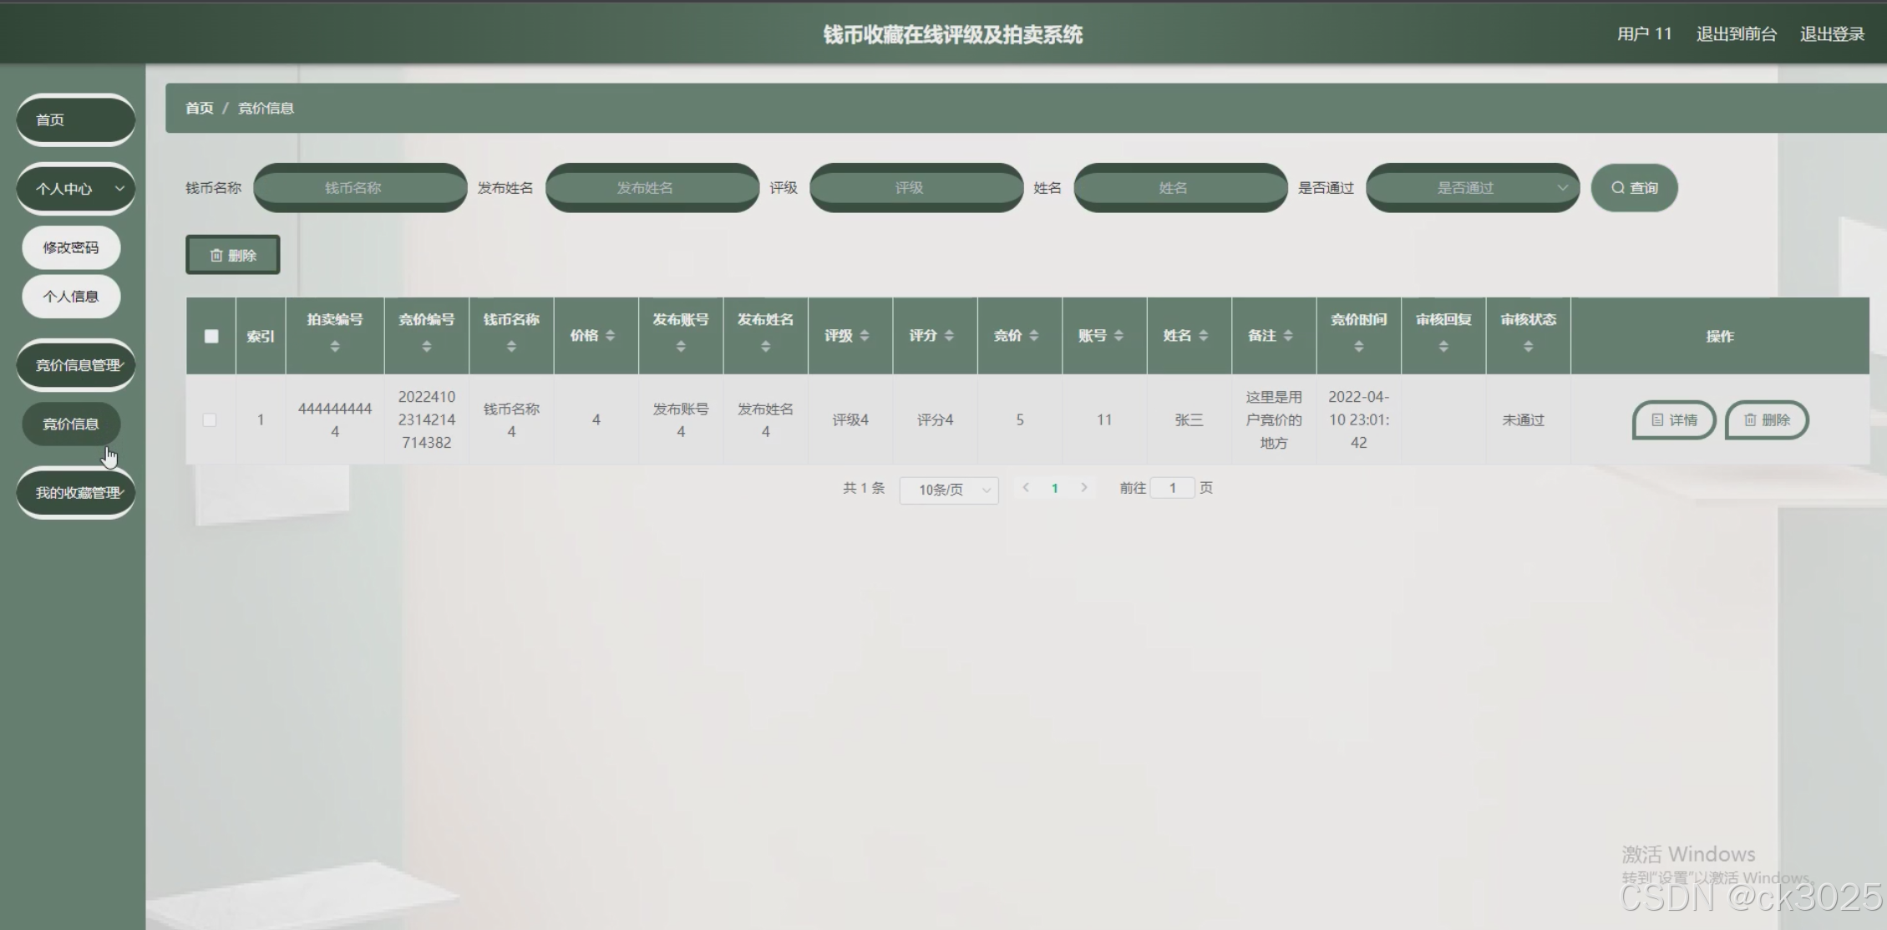This screenshot has width=1887, height=930.
Task: Open row details with the 详情 button
Action: tap(1674, 419)
